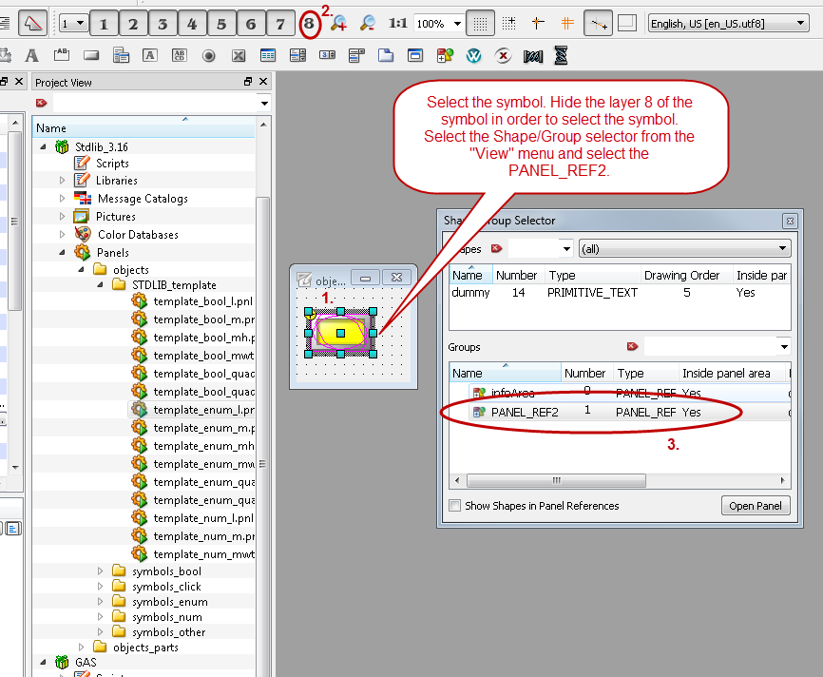
Task: Select the checkbox widget tool icon
Action: pyautogui.click(x=238, y=56)
